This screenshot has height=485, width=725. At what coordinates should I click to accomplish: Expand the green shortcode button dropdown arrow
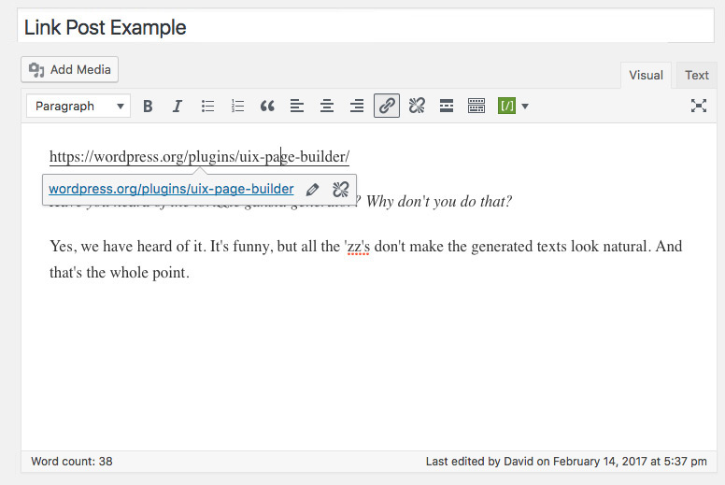point(525,107)
